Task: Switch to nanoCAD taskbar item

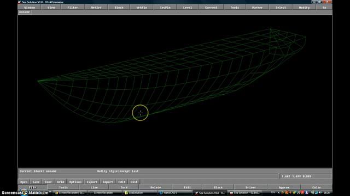Action: [x=174, y=193]
